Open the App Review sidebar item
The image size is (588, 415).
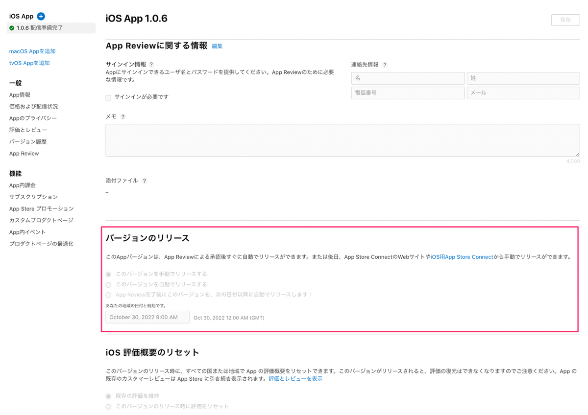pyautogui.click(x=24, y=154)
